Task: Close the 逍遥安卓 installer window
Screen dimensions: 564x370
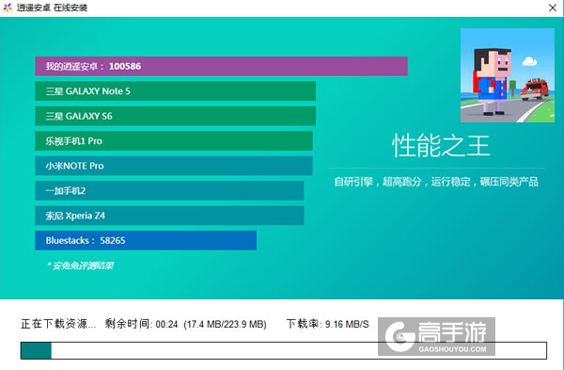Action: pos(553,8)
